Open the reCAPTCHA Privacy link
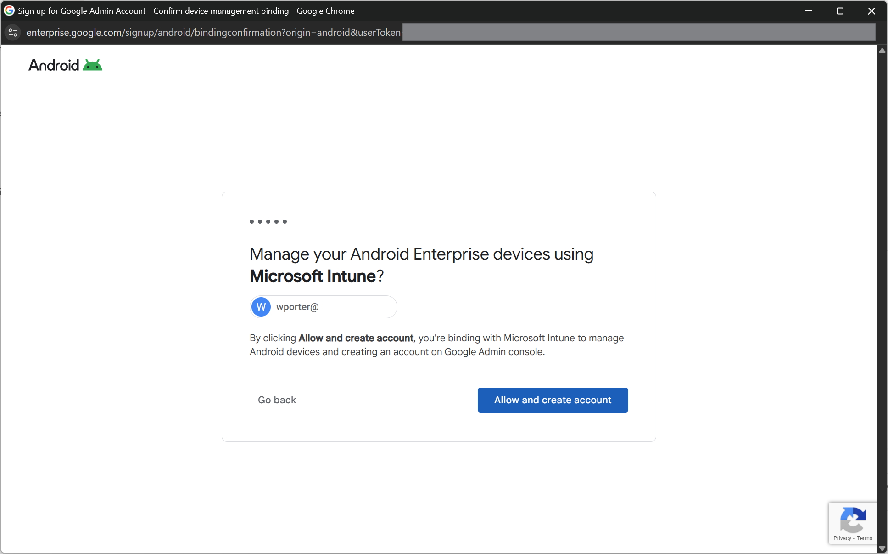The width and height of the screenshot is (888, 554). (842, 538)
